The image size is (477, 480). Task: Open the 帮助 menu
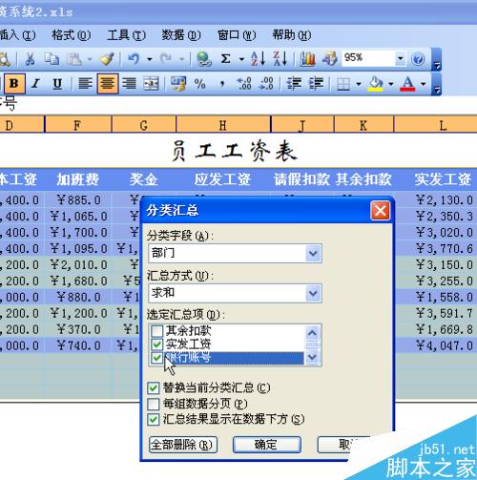coord(292,35)
